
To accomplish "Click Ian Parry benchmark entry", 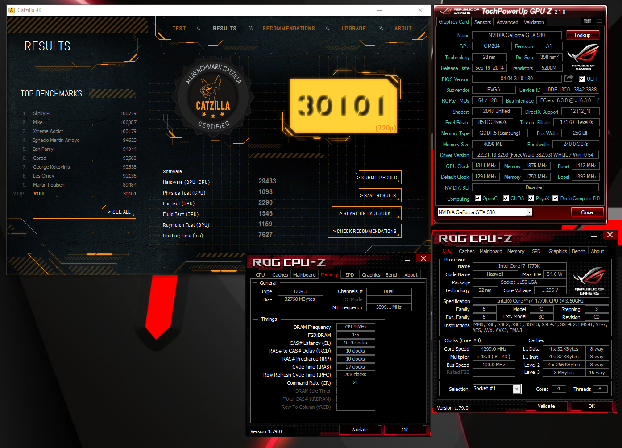I will [x=79, y=149].
